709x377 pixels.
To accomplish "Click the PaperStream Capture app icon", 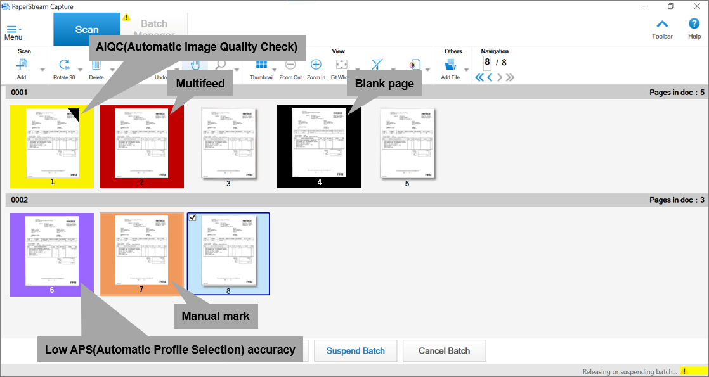I will pos(6,6).
